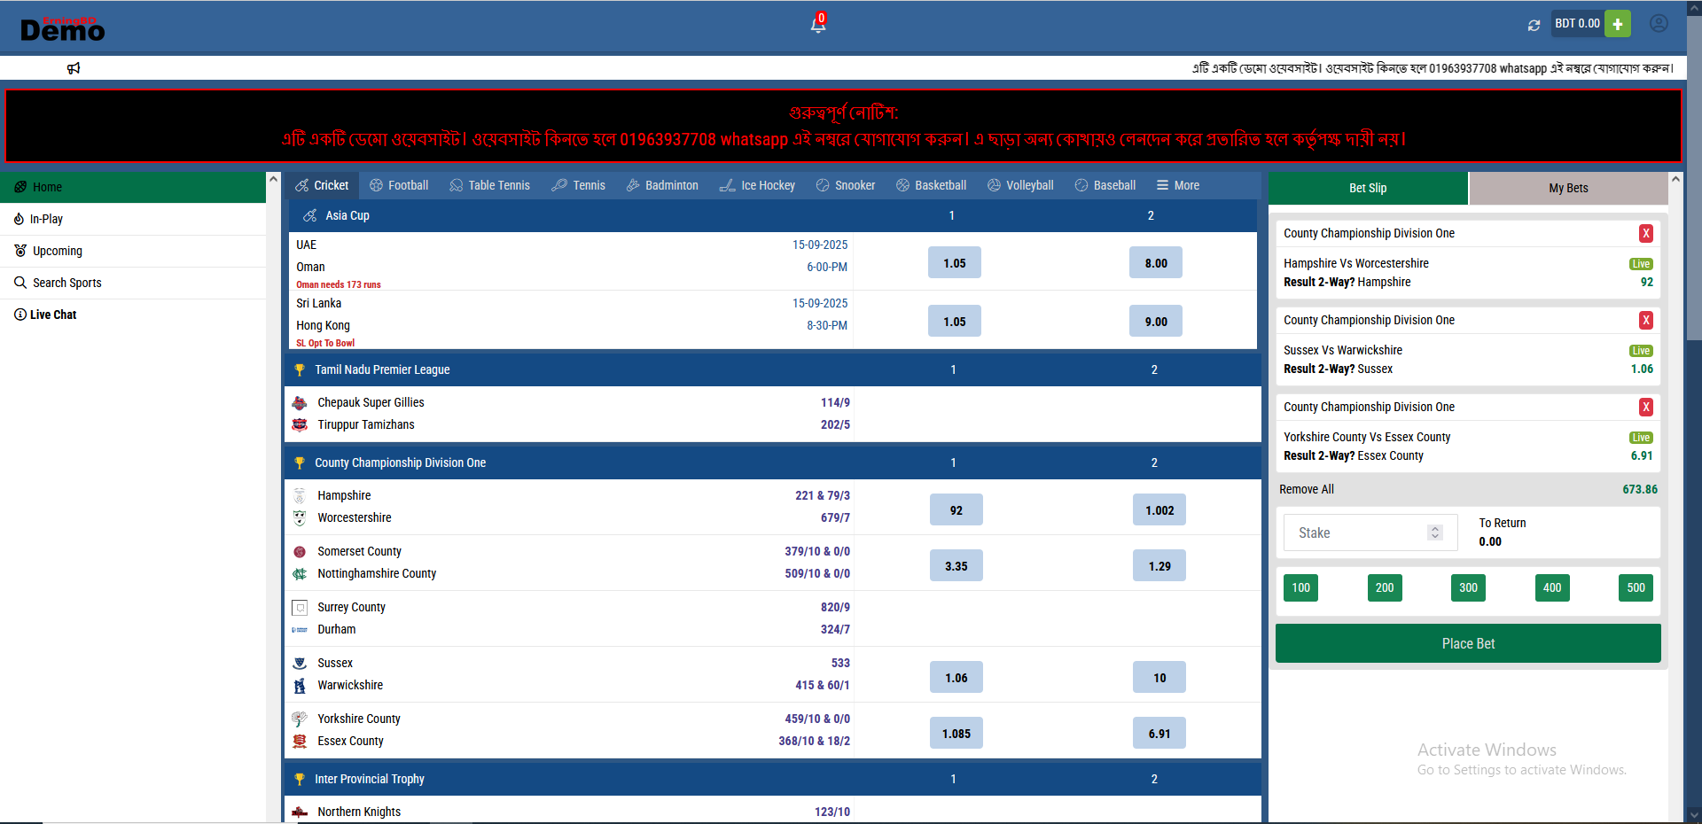
Task: Click the Stake stepper arrows
Action: click(x=1435, y=532)
